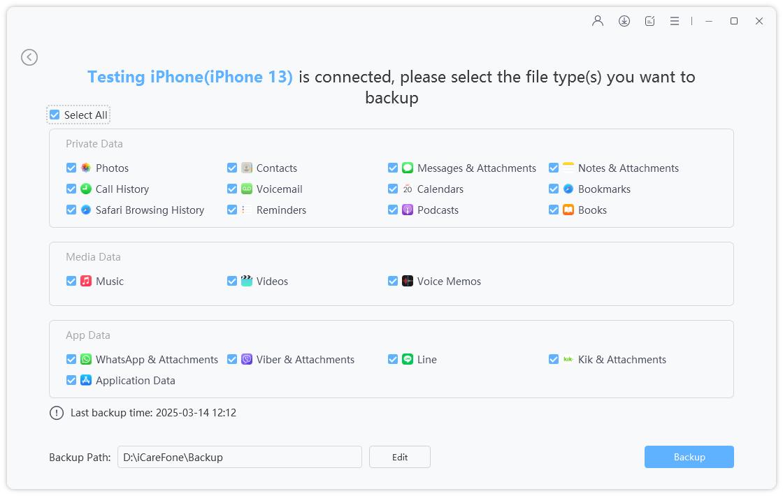Uncheck Messages & Attachments checkbox
The image size is (783, 496).
coord(393,168)
